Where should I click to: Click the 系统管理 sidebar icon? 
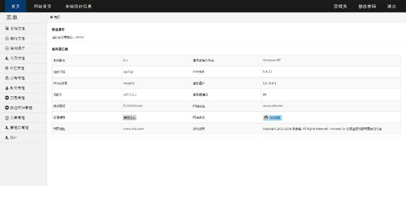[7, 28]
